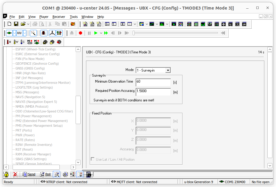
Task: Open the Mode dropdown combo box
Action: [x=153, y=70]
